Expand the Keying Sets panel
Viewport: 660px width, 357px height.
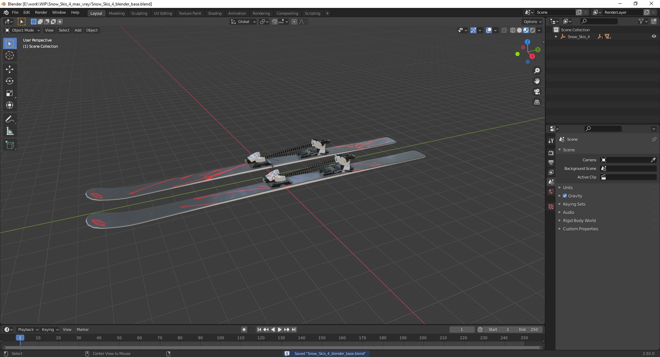[574, 204]
